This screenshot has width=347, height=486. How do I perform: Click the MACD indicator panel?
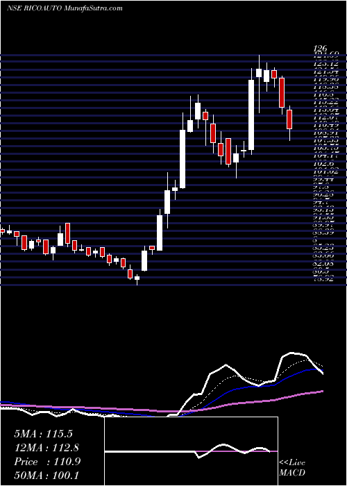(191, 451)
